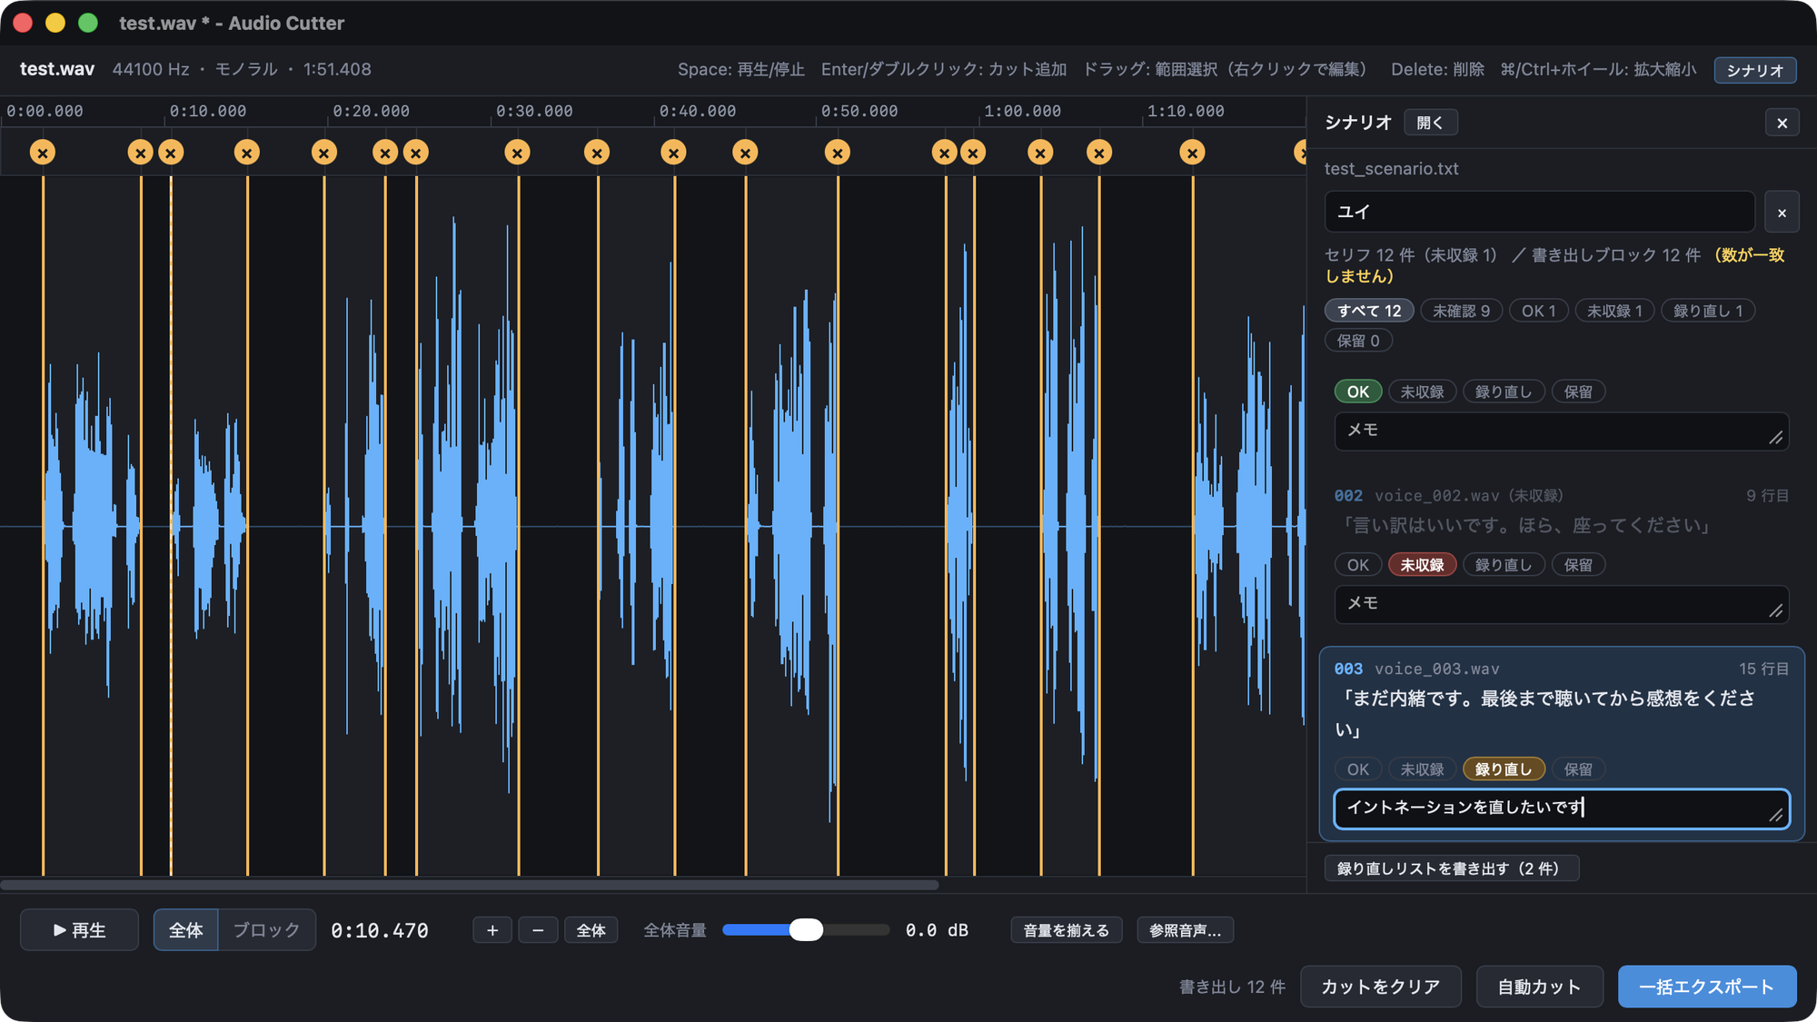Zoom in with the plus button
1817x1022 pixels.
coord(492,930)
